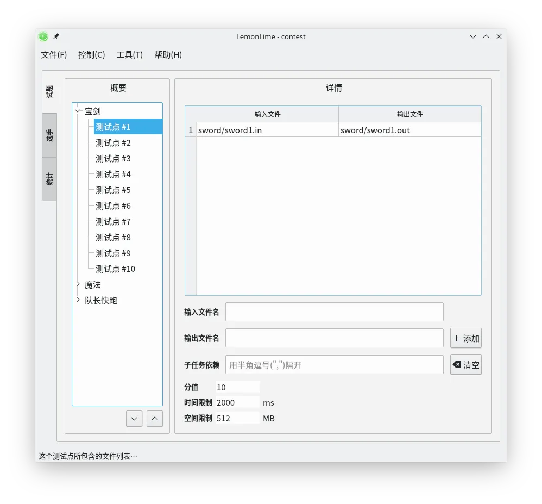Click the 添加 add button

pos(466,338)
